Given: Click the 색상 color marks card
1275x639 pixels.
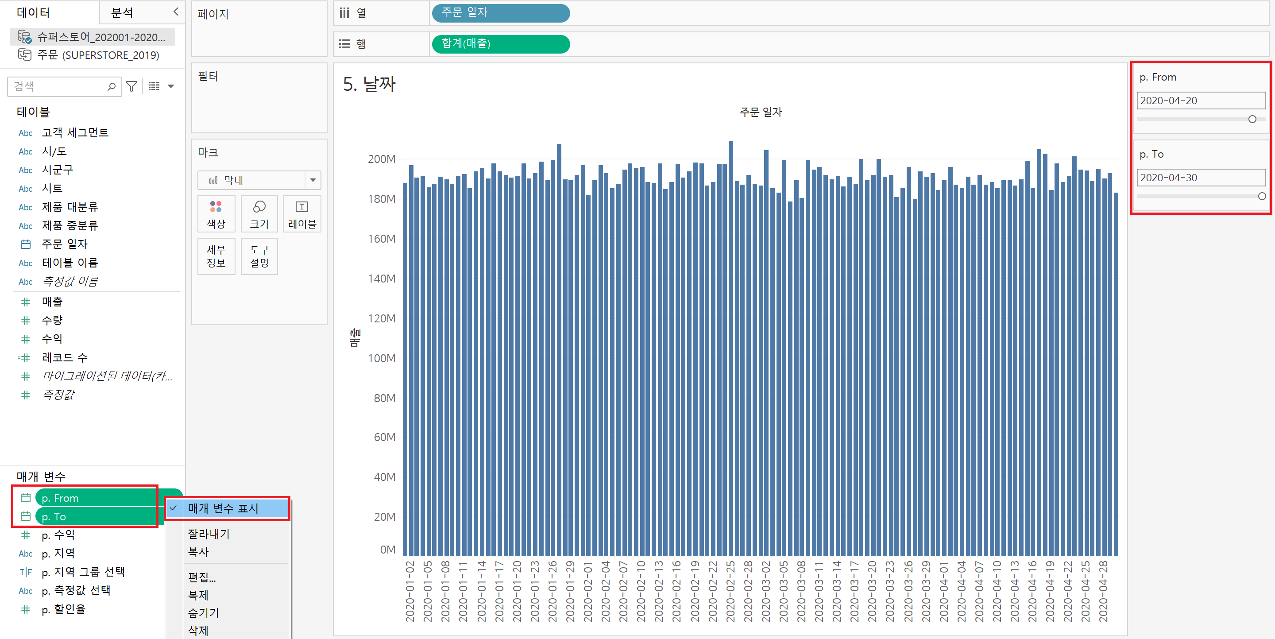Looking at the screenshot, I should point(216,214).
